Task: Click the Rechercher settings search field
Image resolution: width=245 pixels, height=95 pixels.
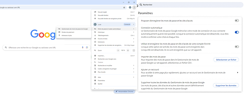Action: point(191,5)
